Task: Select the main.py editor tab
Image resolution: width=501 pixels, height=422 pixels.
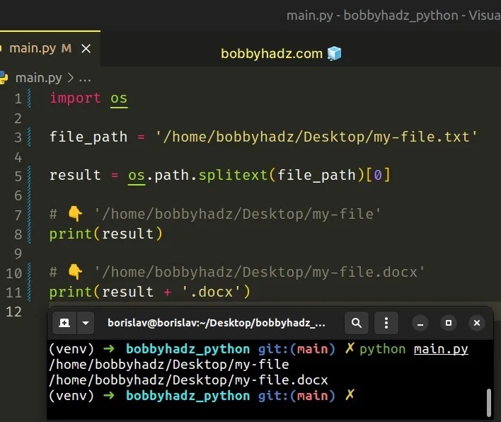Action: (x=50, y=49)
